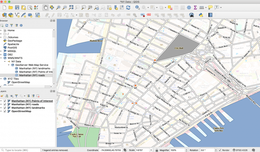This screenshot has width=260, height=152.
Task: Uncheck Manhattan (NY) Points of Interest layer
Action: (x=5, y=101)
